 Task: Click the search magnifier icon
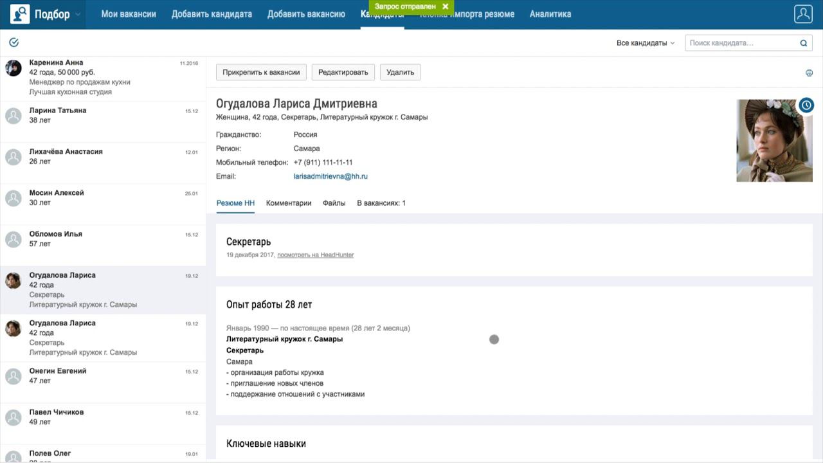[x=803, y=43]
